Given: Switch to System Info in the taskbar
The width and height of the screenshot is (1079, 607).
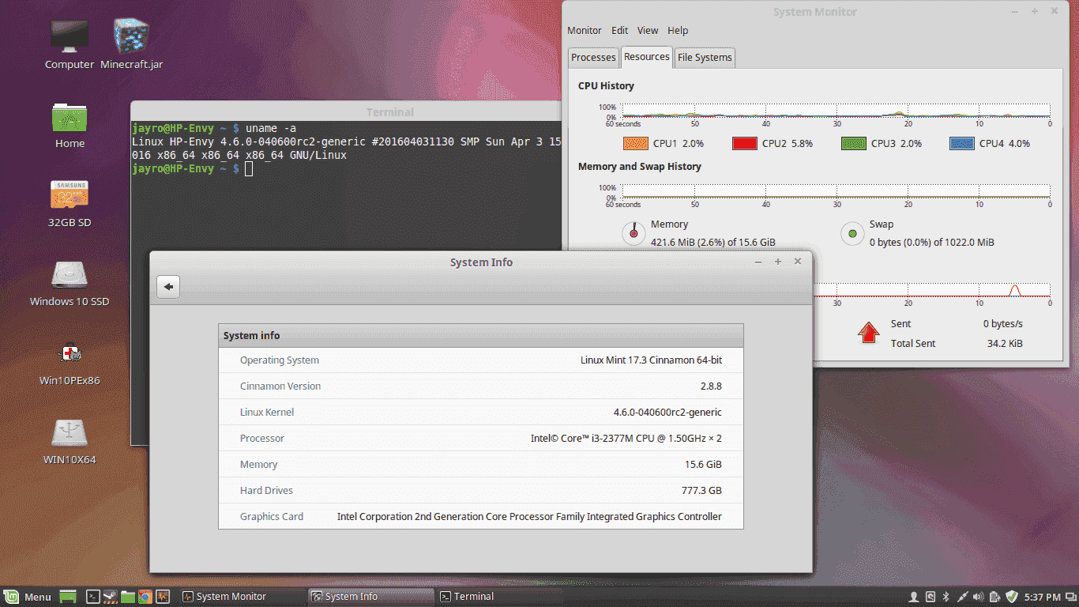Looking at the screenshot, I should point(370,597).
